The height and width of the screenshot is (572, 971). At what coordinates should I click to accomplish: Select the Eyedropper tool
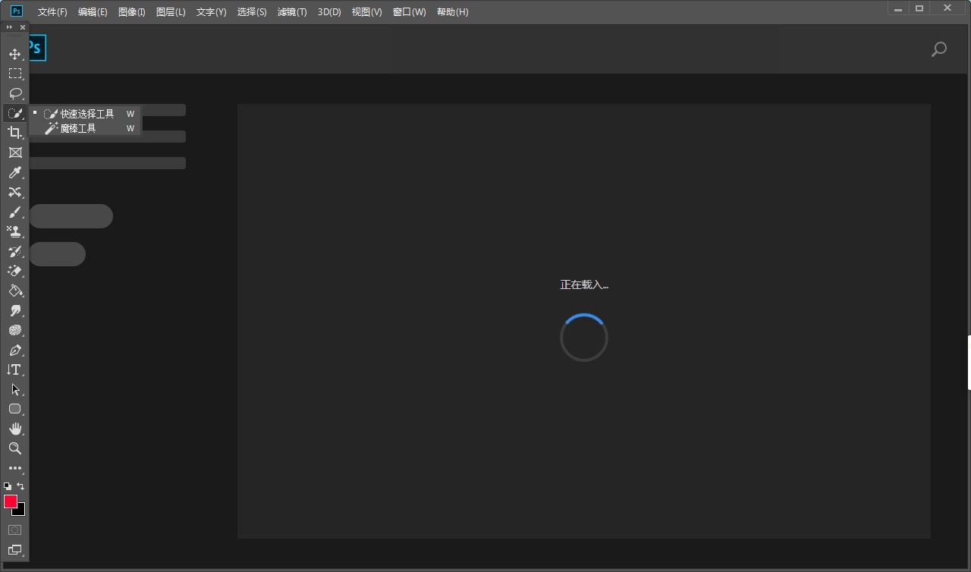pyautogui.click(x=14, y=172)
